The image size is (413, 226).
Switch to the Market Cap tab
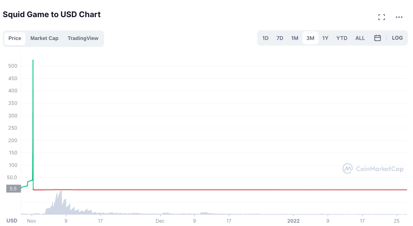44,38
